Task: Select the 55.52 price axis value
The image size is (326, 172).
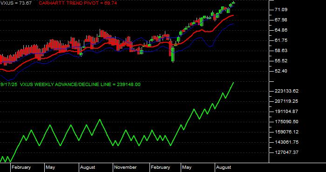Action: coord(281,61)
